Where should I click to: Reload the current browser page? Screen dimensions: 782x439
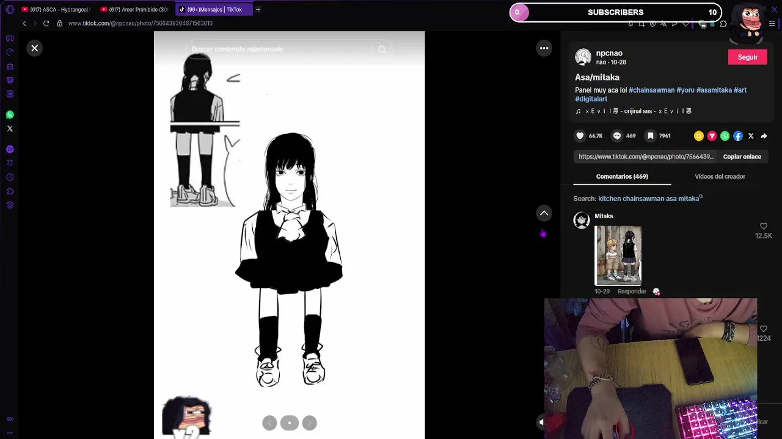click(46, 23)
